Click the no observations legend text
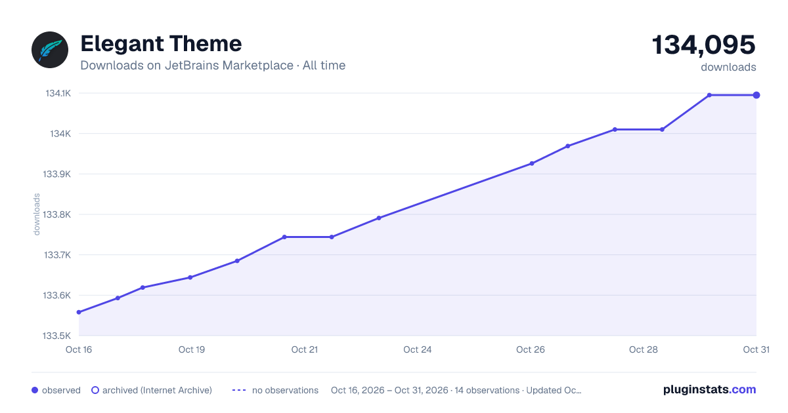 tap(285, 390)
